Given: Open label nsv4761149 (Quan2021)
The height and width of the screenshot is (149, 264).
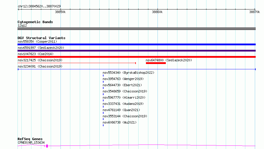Looking at the screenshot, I should (121, 110).
